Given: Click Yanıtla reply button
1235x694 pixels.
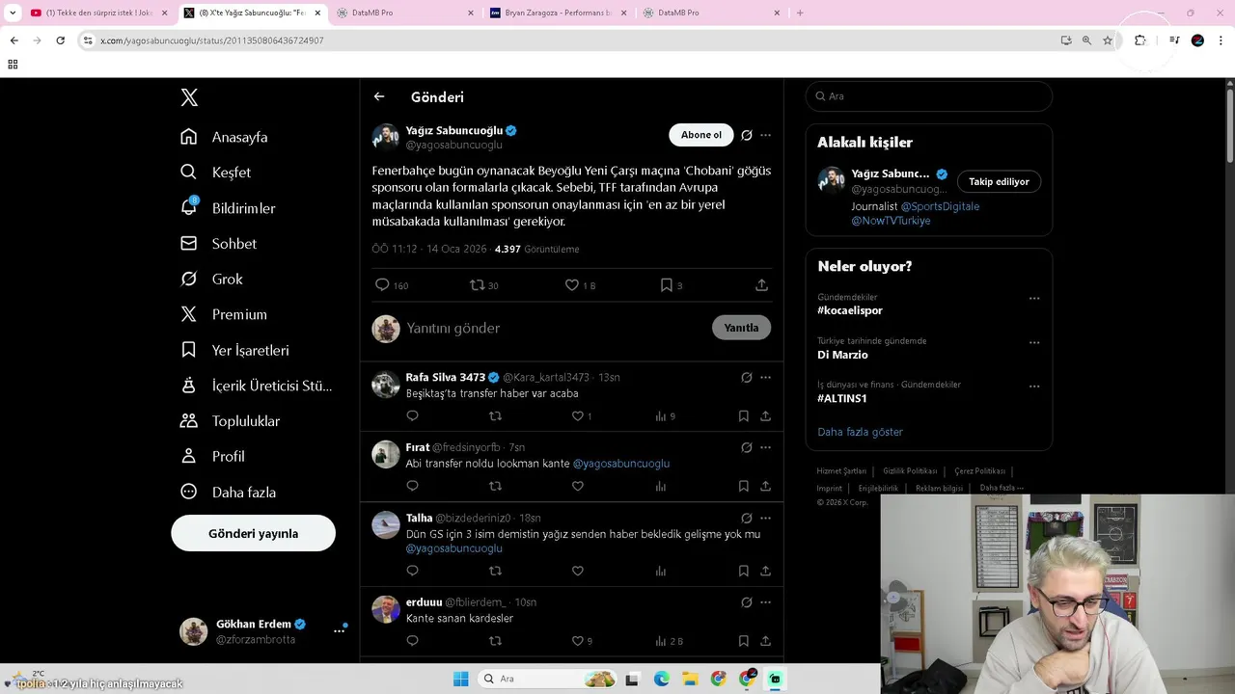Looking at the screenshot, I should 741,328.
